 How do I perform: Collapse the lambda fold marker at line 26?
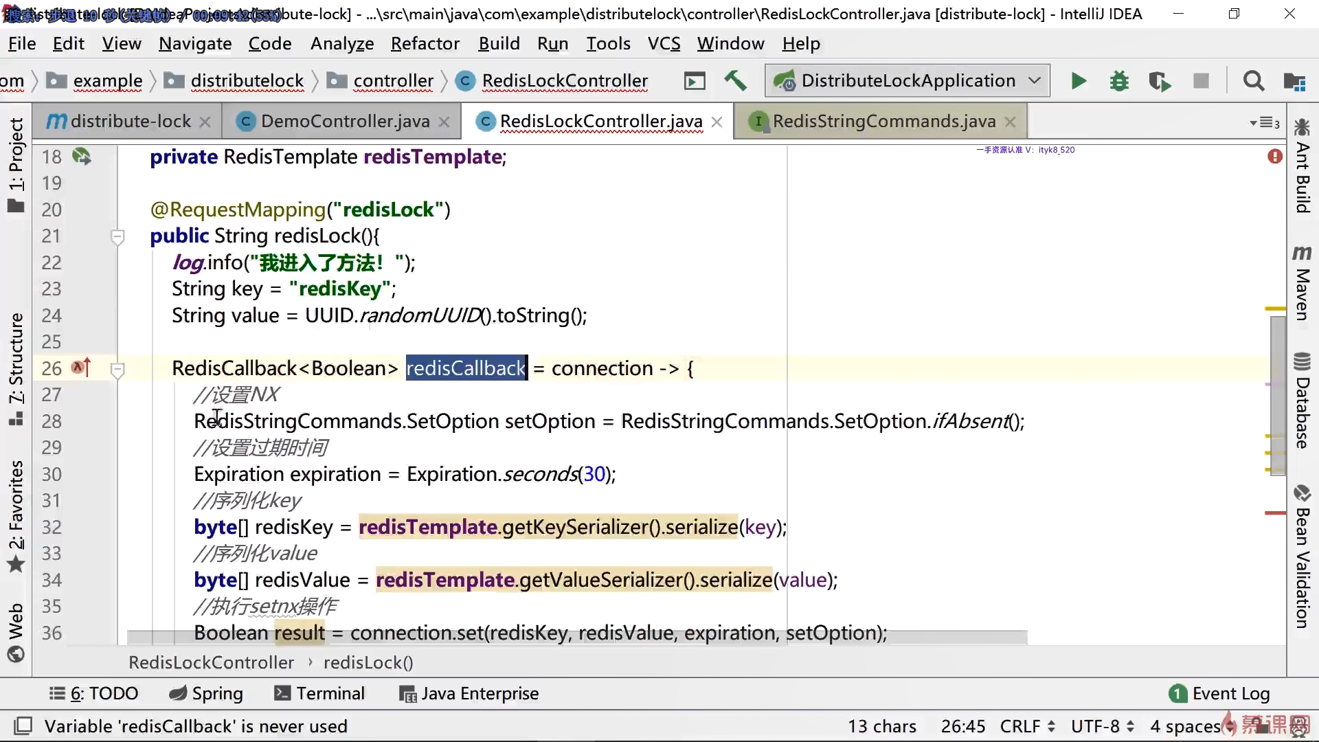point(117,370)
